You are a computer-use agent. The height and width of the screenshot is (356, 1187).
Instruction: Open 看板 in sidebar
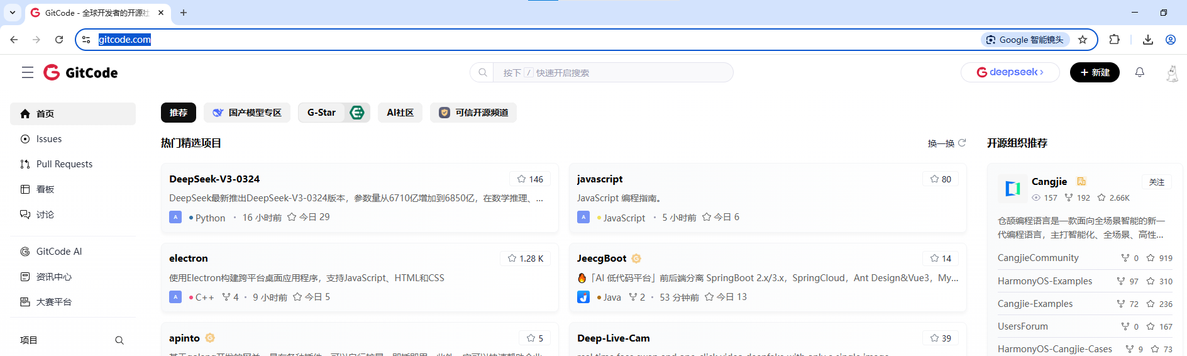(73, 189)
